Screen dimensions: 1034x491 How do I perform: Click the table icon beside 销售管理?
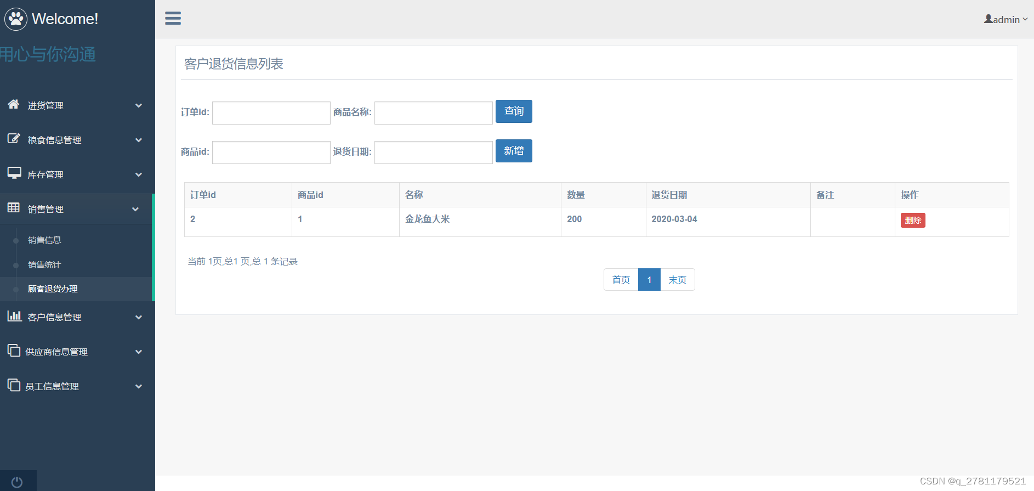(14, 207)
